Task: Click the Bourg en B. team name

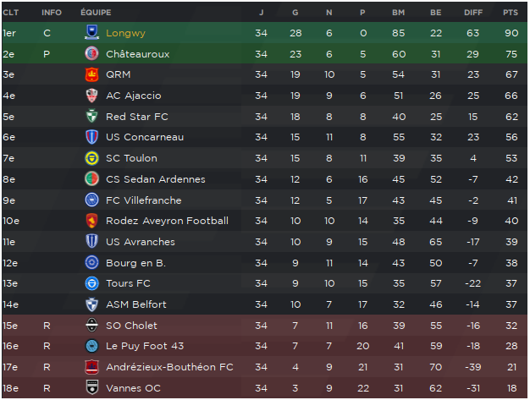Action: point(135,263)
